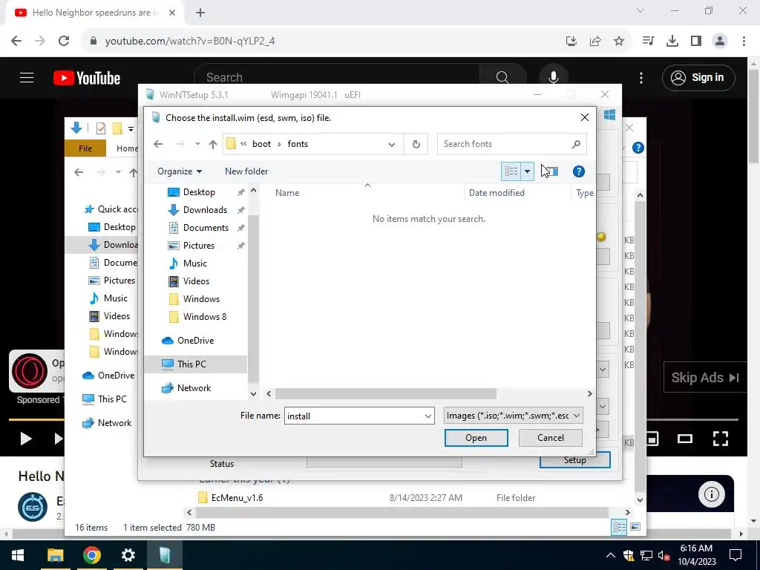Go up one folder level in dialog
Screen dimensions: 760x570
point(213,144)
